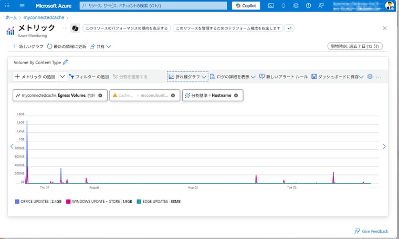This screenshot has height=239, width=399.
Task: Click フィルターの追加
Action: pos(89,77)
